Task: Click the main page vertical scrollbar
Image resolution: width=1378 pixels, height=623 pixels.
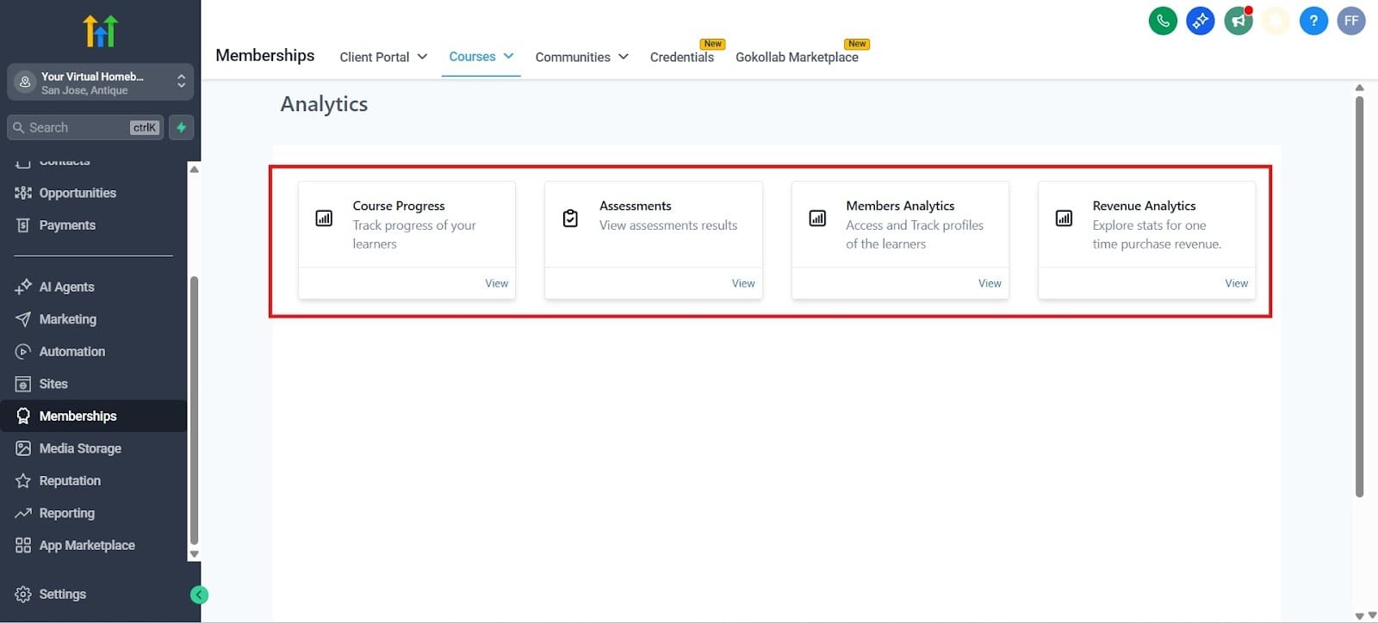Action: point(1359,297)
